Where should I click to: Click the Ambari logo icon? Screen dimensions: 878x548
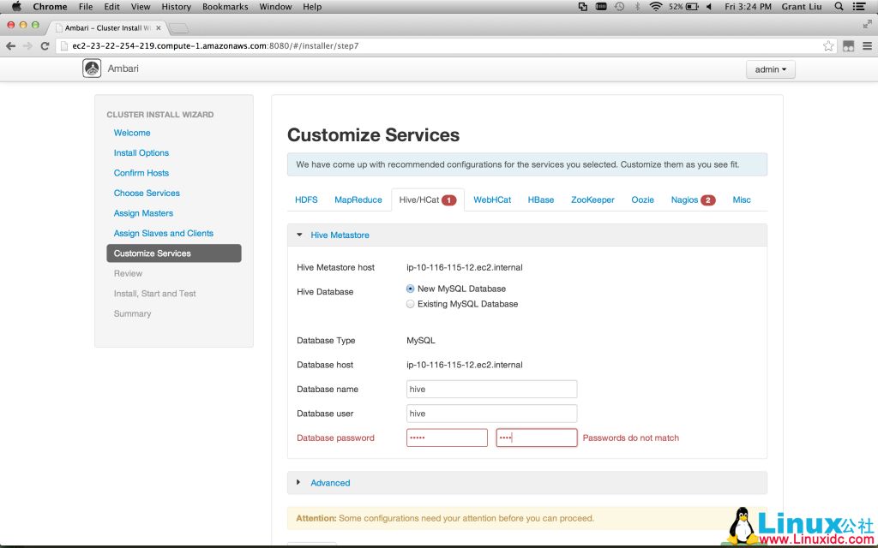click(92, 68)
